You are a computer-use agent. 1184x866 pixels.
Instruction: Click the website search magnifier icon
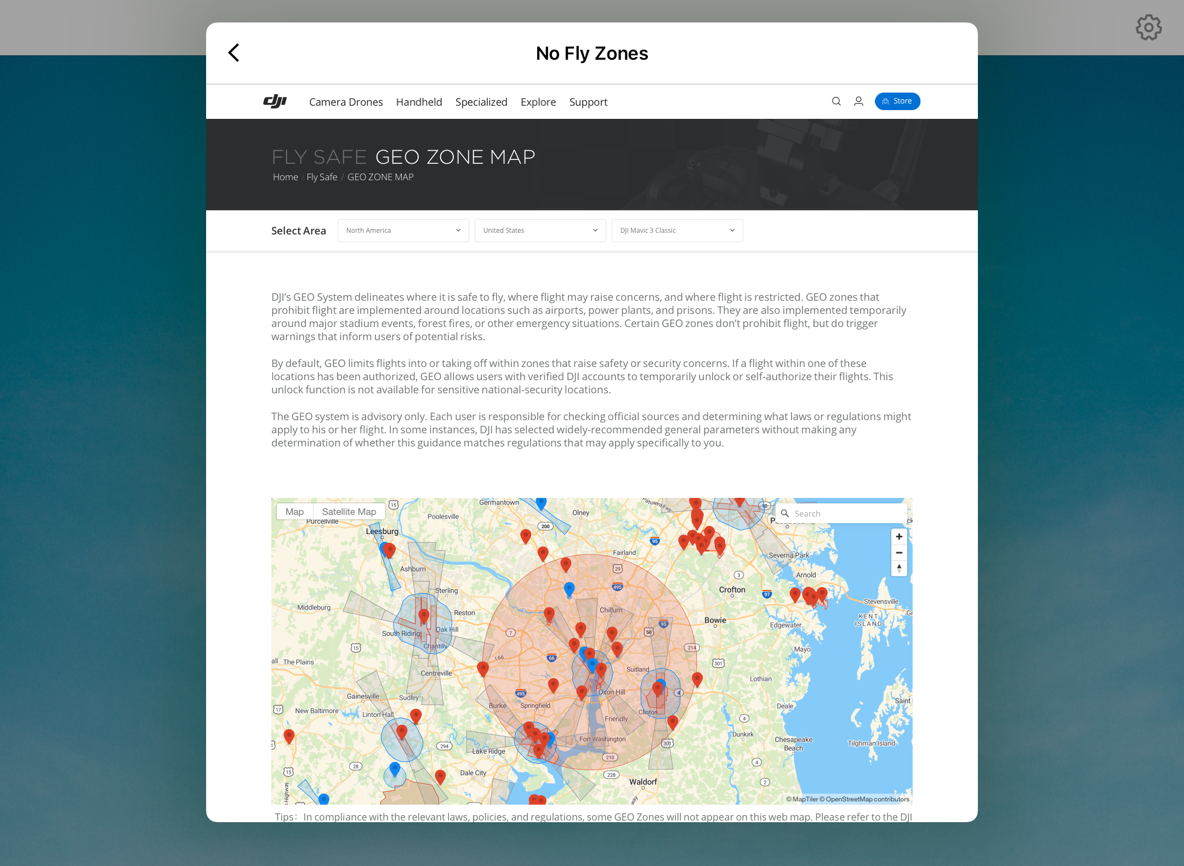pos(836,101)
